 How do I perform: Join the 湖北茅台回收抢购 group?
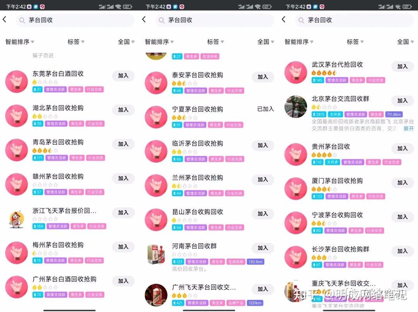point(123,110)
